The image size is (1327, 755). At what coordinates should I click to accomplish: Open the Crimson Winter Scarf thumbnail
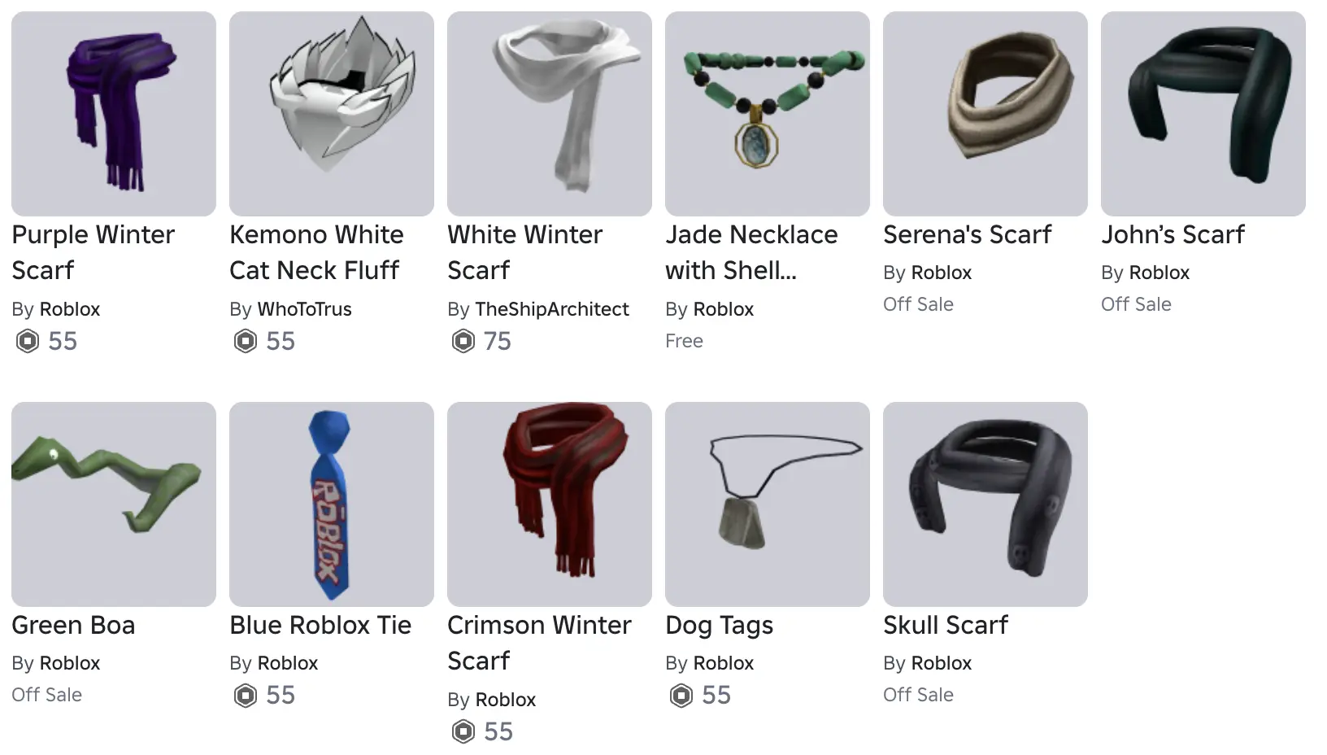[550, 504]
